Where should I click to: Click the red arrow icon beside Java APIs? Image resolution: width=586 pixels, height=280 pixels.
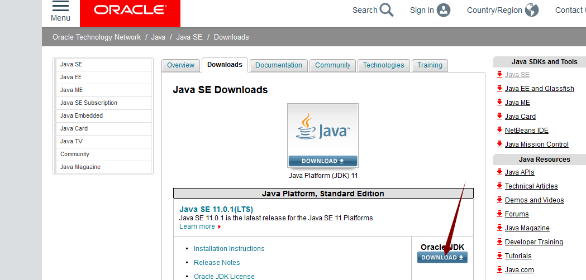tap(499, 172)
